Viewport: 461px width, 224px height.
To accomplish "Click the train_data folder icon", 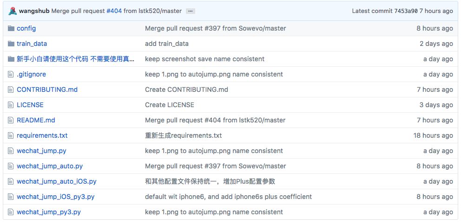I will (x=11, y=44).
